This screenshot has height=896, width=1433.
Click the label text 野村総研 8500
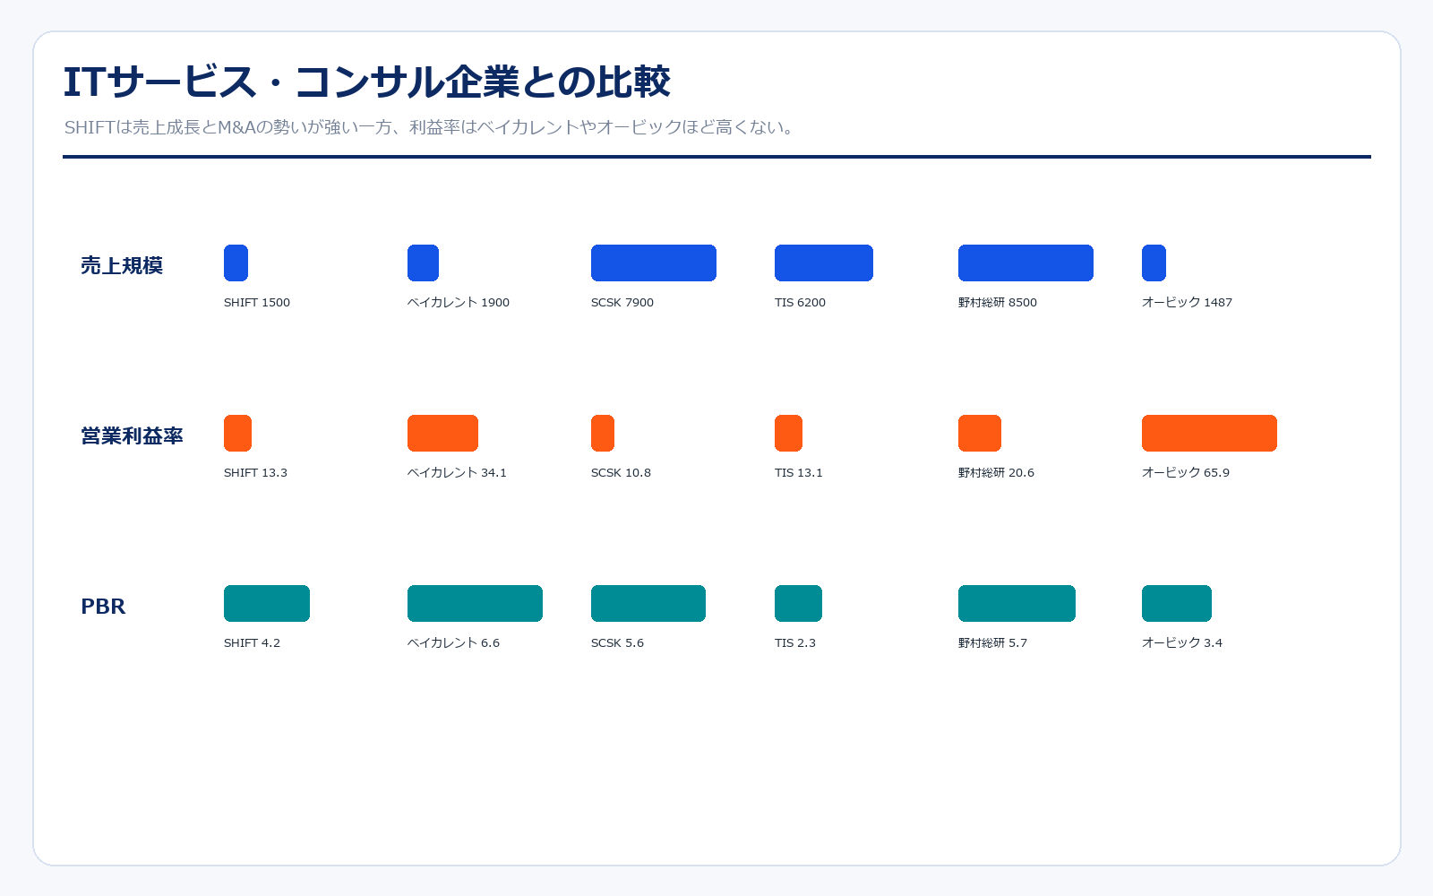pyautogui.click(x=998, y=303)
